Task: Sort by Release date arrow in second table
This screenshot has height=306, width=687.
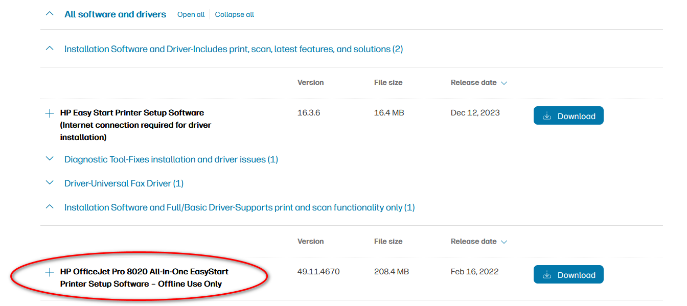Action: 504,242
